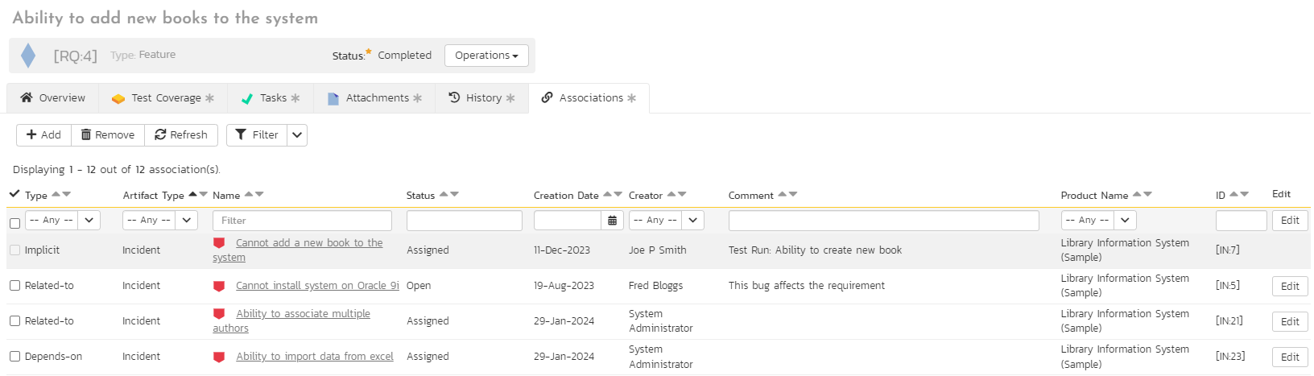Tick checkbox for Cannot install system row
Image resolution: width=1314 pixels, height=376 pixels.
click(x=14, y=286)
